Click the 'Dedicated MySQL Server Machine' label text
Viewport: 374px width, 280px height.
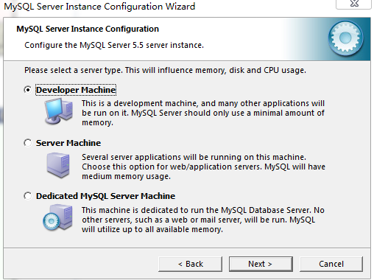[105, 196]
